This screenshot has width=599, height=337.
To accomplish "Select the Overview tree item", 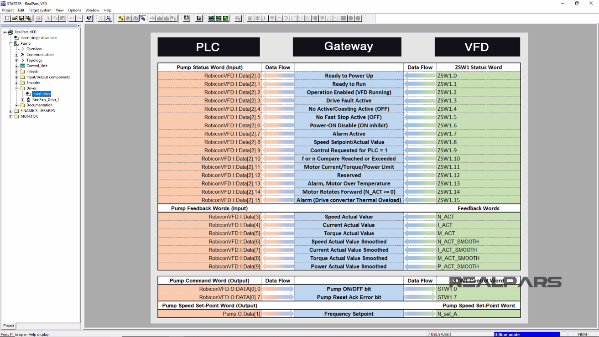I will point(34,49).
